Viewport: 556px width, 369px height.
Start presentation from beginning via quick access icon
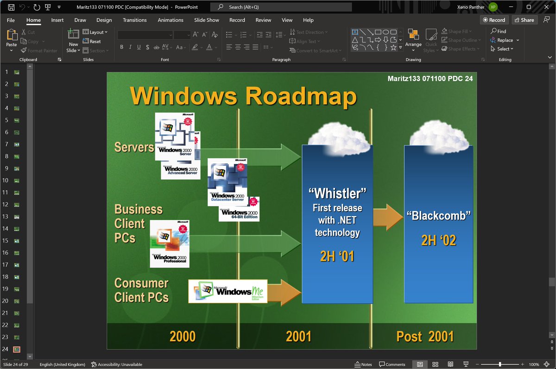coord(47,7)
